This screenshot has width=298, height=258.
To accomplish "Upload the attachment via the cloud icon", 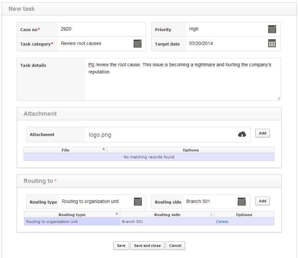I will coord(242,134).
